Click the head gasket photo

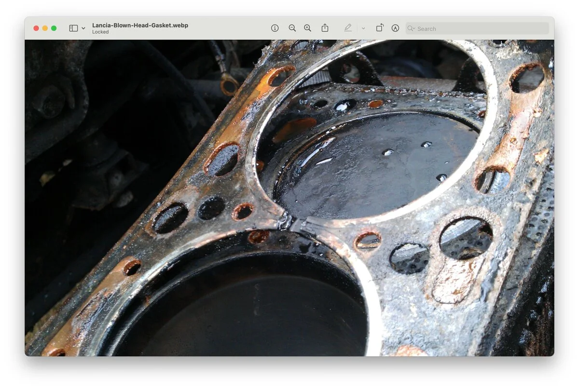[289, 198]
